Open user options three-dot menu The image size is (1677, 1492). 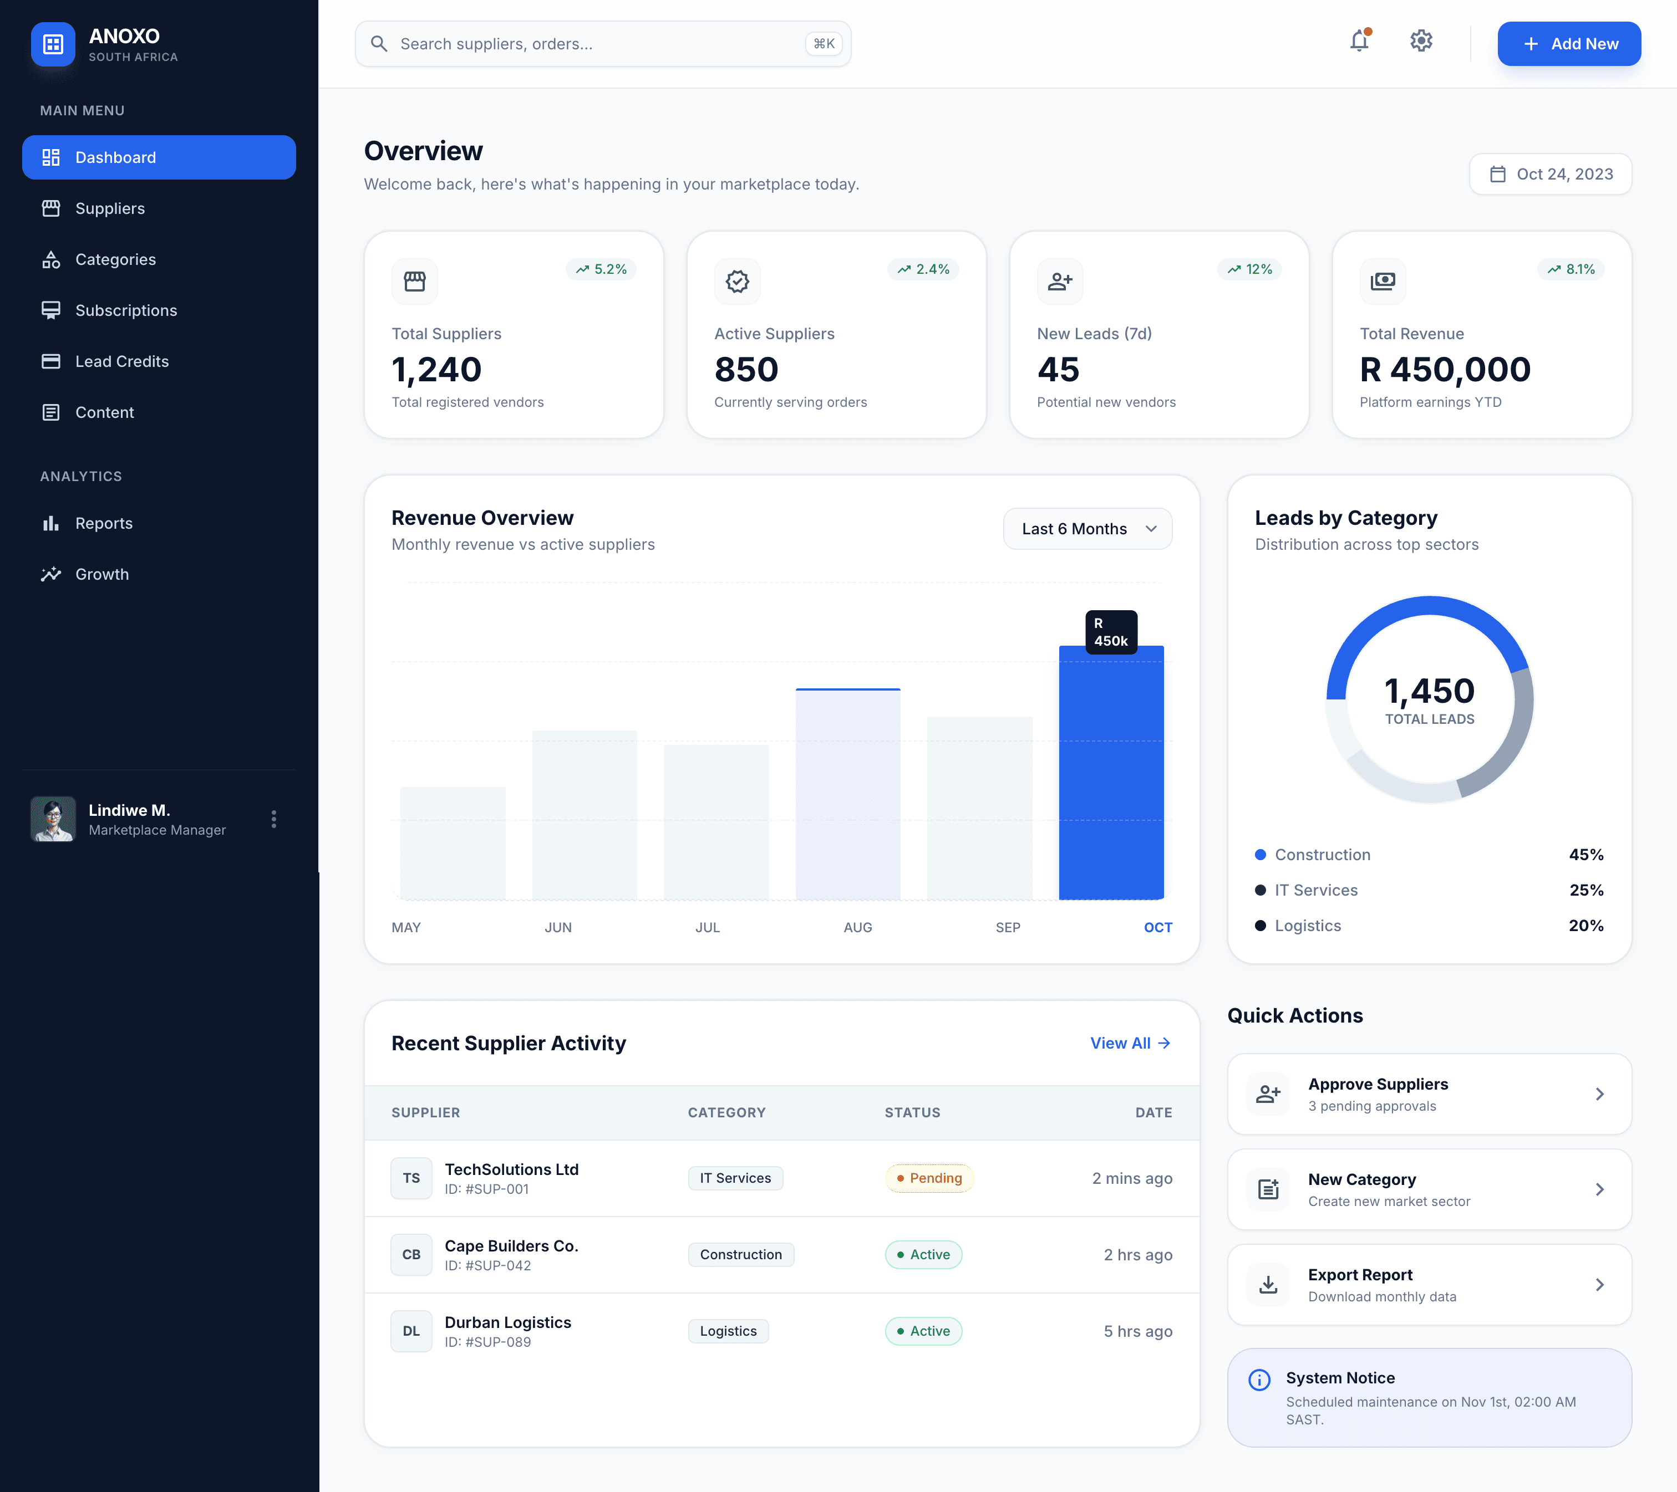273,819
